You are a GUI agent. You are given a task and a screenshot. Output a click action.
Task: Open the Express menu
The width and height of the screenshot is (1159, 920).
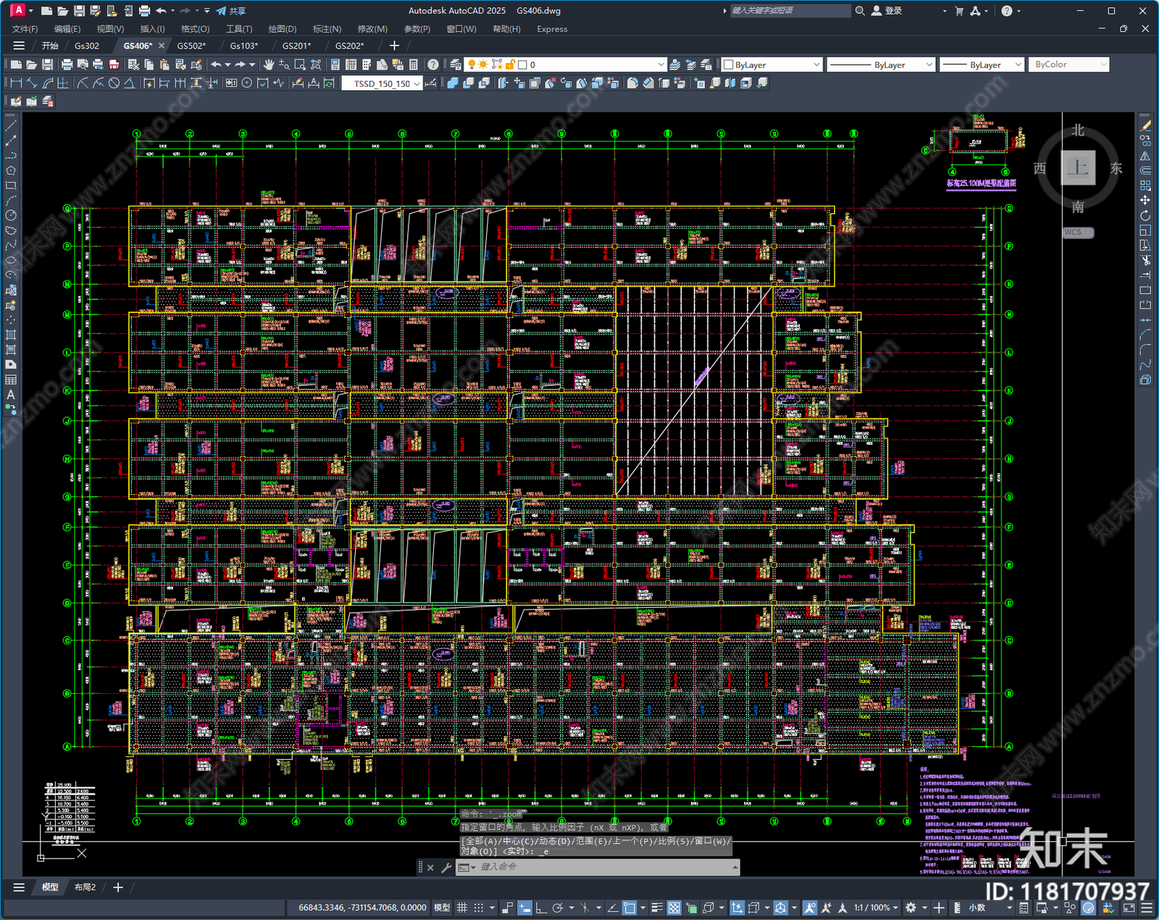(x=552, y=29)
